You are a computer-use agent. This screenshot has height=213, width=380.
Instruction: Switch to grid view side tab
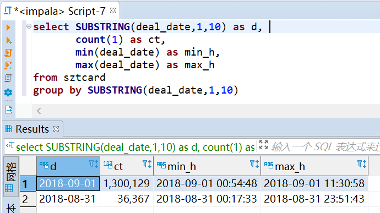11,177
